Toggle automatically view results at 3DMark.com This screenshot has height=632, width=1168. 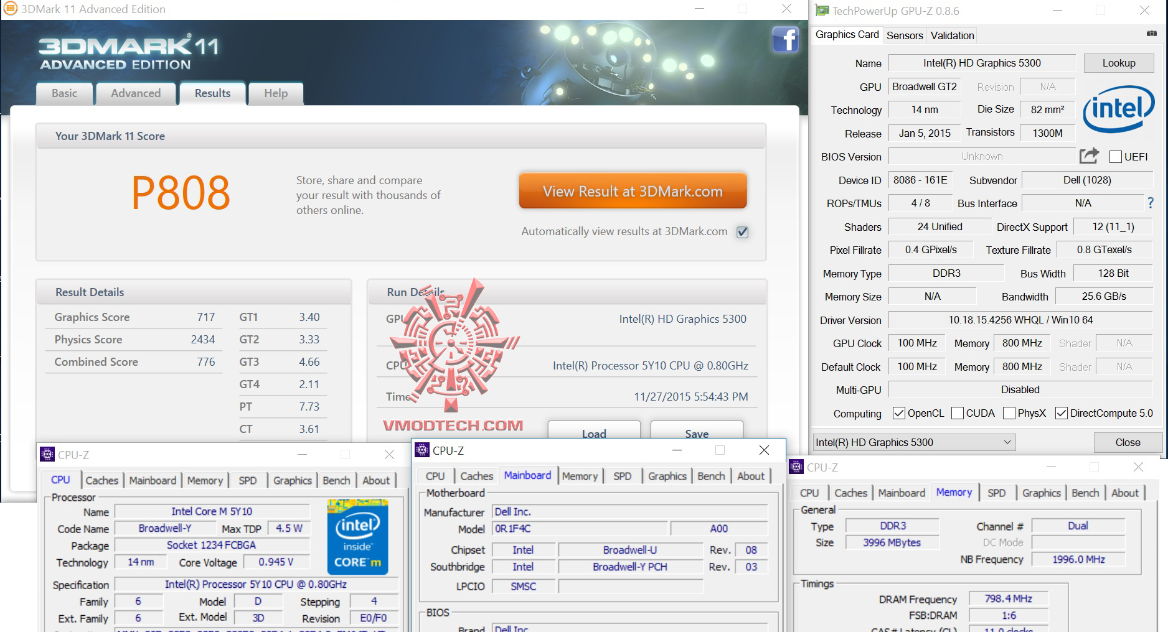coord(742,232)
